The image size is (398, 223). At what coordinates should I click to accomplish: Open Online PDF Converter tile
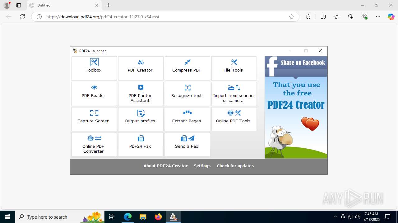coord(94,145)
